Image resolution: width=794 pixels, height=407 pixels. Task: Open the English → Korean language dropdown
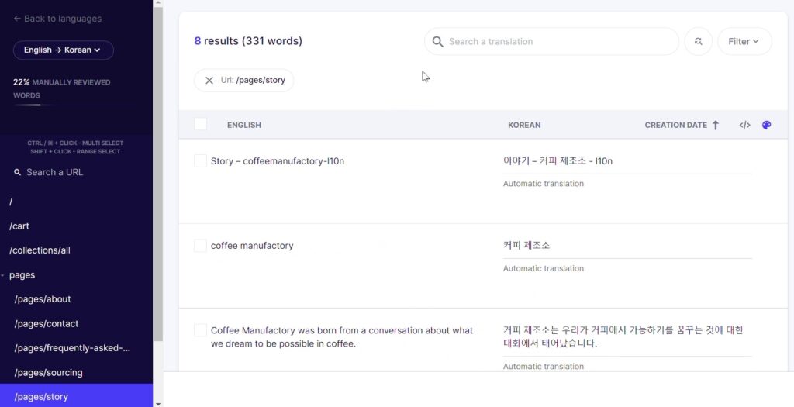point(63,50)
